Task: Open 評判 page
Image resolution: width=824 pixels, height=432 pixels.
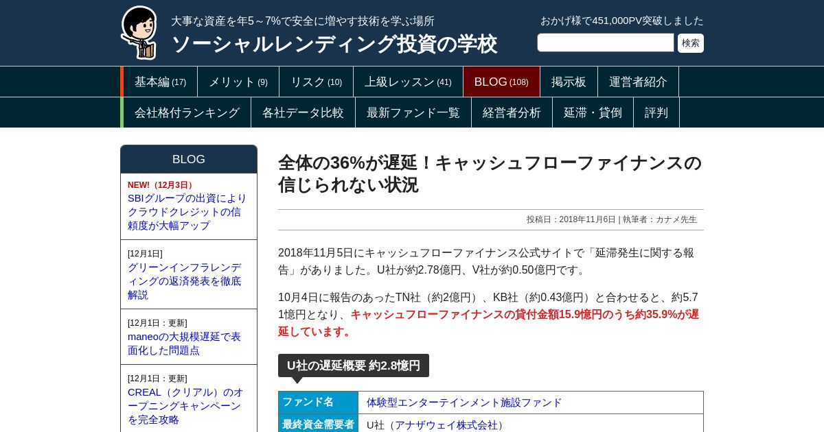Action: pos(656,112)
